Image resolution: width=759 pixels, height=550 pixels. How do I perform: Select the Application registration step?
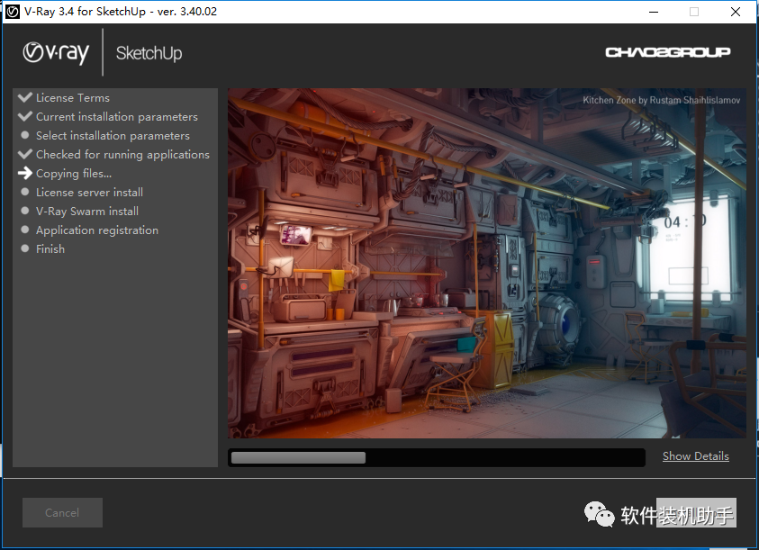(97, 230)
